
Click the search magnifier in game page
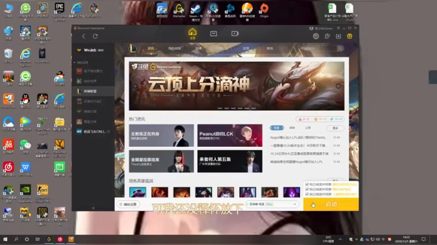tap(340, 49)
